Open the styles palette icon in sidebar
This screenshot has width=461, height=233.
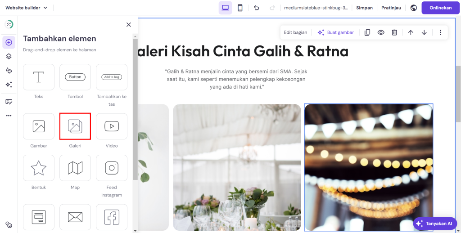[9, 71]
